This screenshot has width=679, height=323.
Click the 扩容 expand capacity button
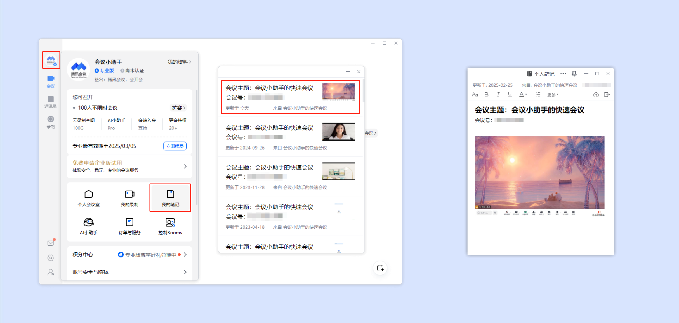tap(178, 108)
